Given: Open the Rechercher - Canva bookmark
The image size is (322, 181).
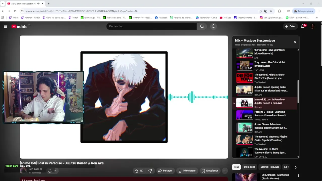Looking at the screenshot, I should tap(206, 18).
